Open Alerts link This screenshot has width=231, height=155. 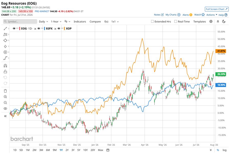coord(187,15)
